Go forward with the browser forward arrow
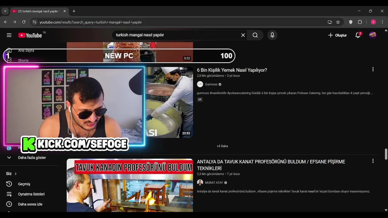Screen dimensions: 388x218 click(x=15, y=22)
